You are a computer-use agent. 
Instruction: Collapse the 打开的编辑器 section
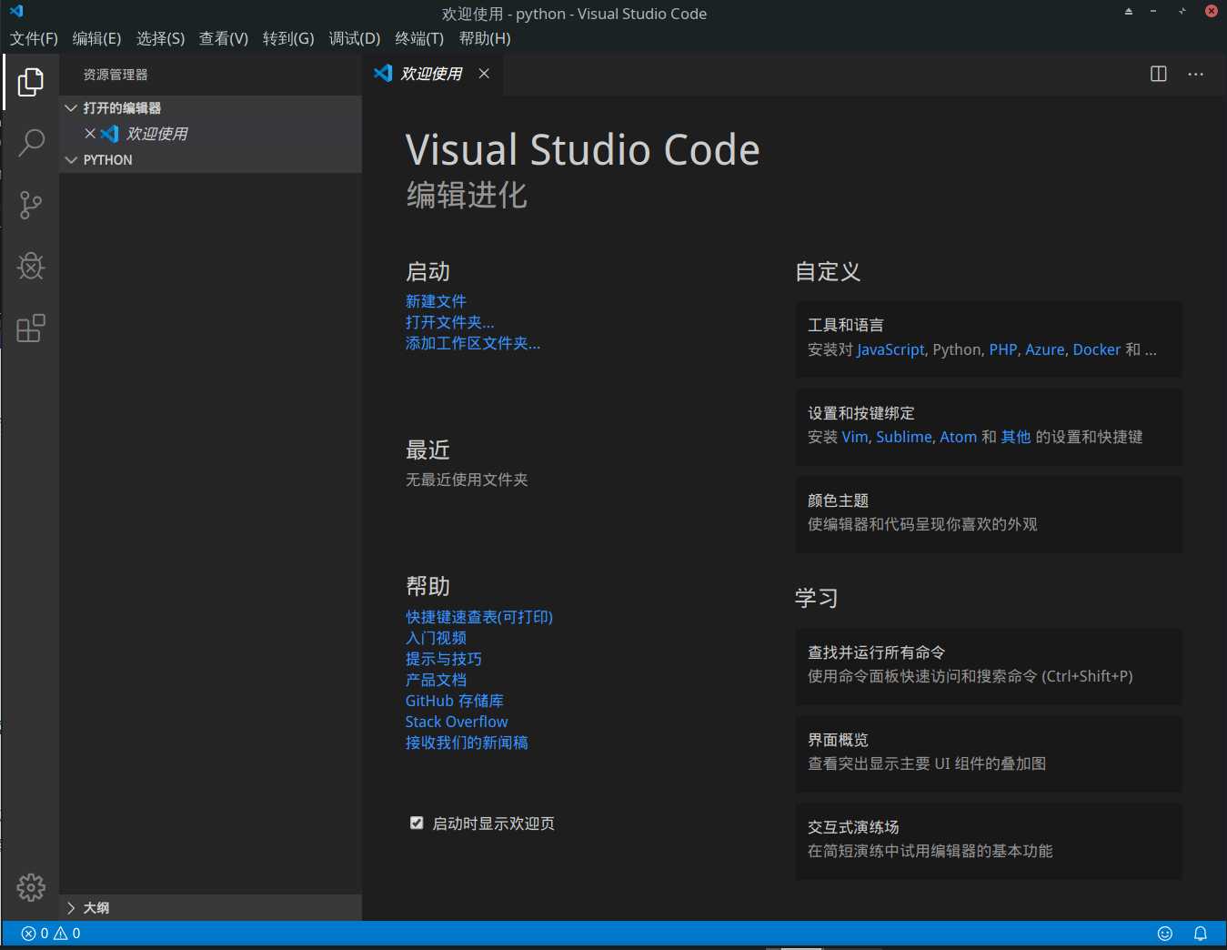[x=211, y=108]
